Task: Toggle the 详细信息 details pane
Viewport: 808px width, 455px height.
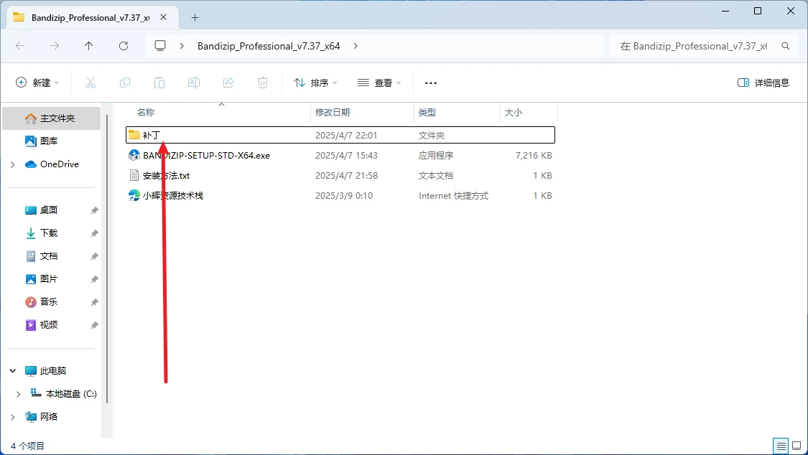Action: click(x=763, y=83)
